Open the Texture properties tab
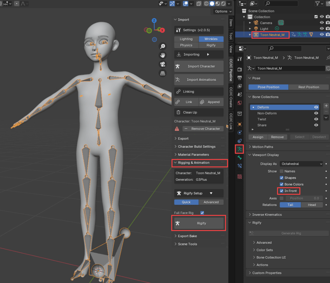 coord(239,176)
